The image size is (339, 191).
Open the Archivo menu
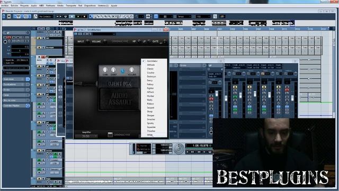pos(5,6)
